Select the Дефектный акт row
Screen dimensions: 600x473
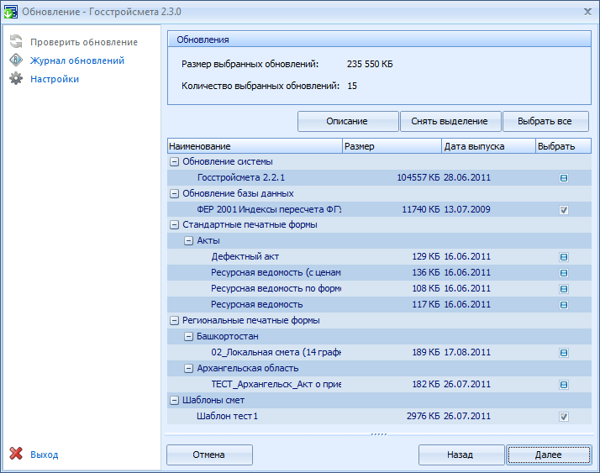379,257
